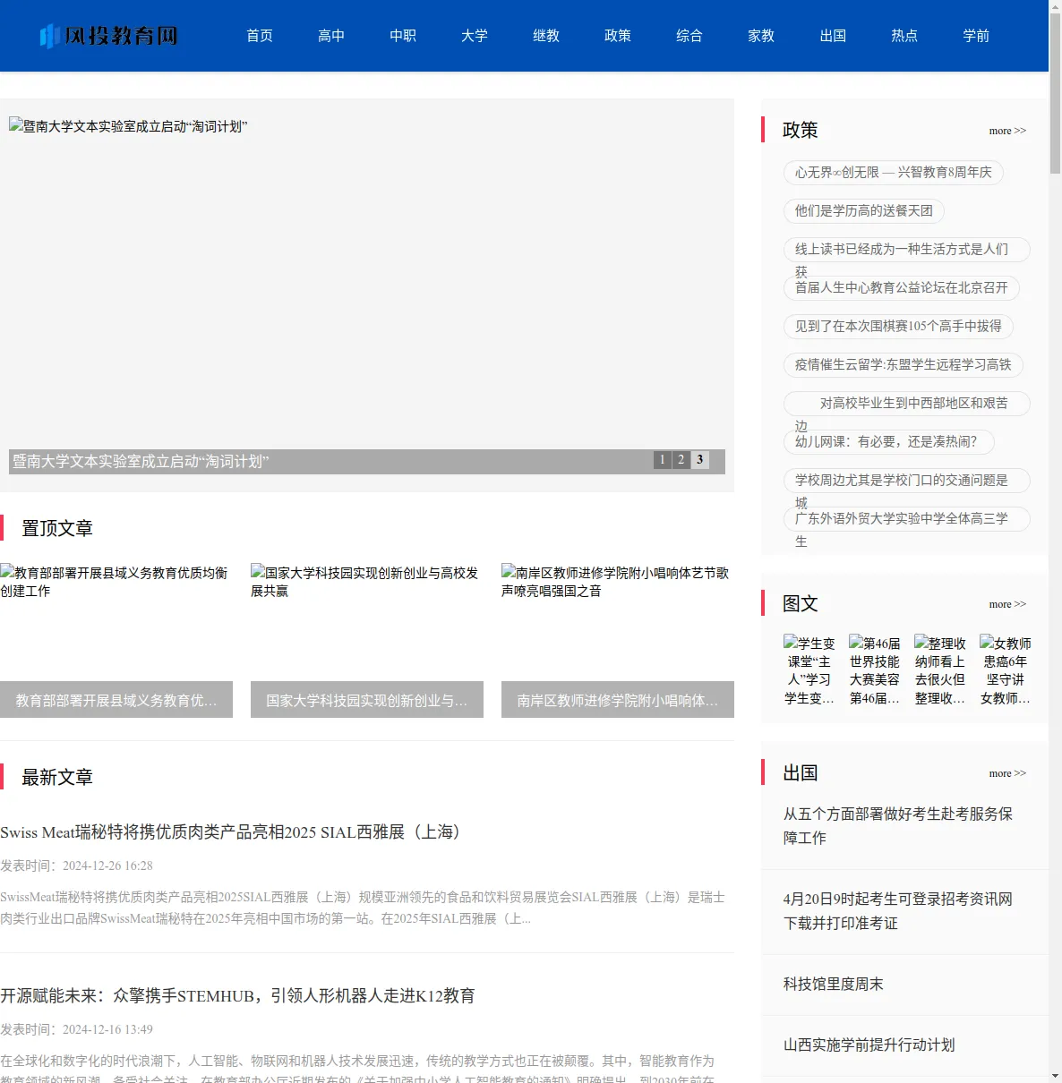This screenshot has height=1083, width=1062.
Task: Open 科技馆里度周末 article
Action: [x=834, y=985]
